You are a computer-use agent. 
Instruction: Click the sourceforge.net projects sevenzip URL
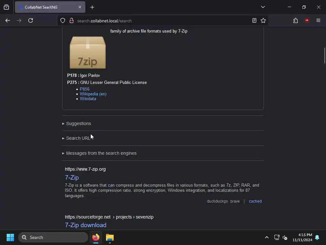pyautogui.click(x=109, y=217)
